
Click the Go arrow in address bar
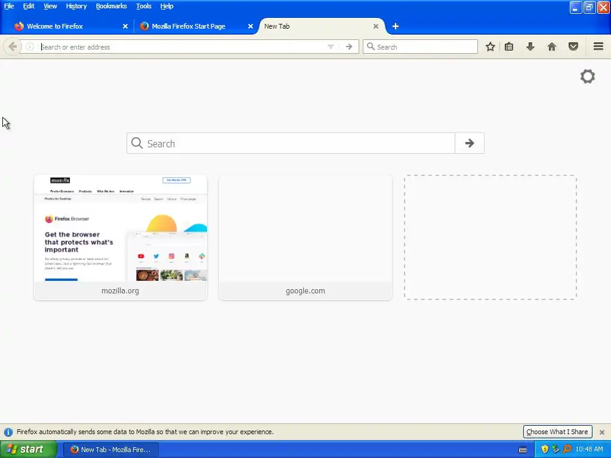[x=349, y=47]
